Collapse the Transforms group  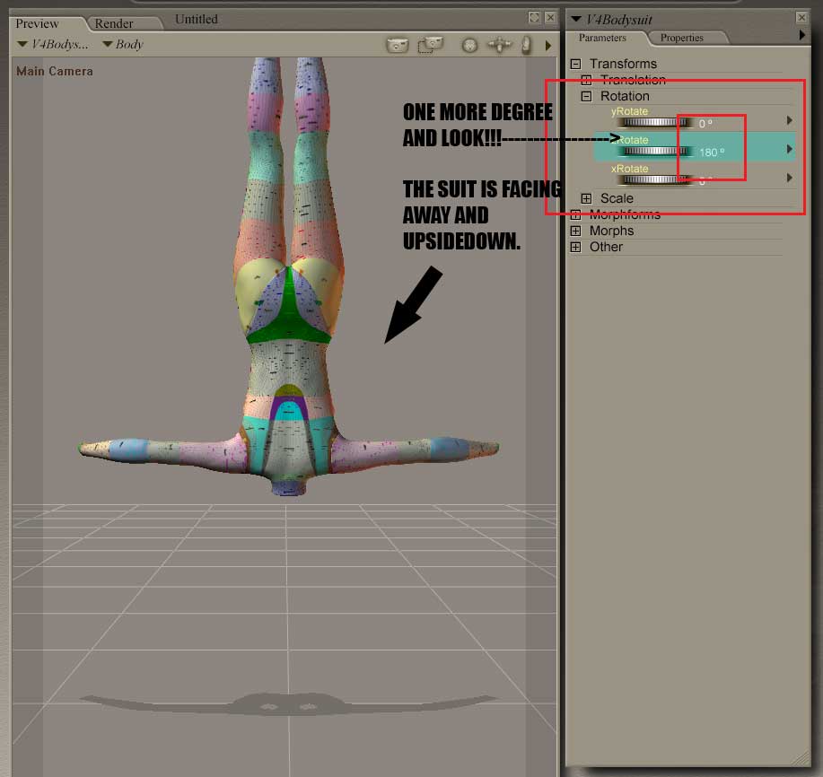pyautogui.click(x=576, y=64)
